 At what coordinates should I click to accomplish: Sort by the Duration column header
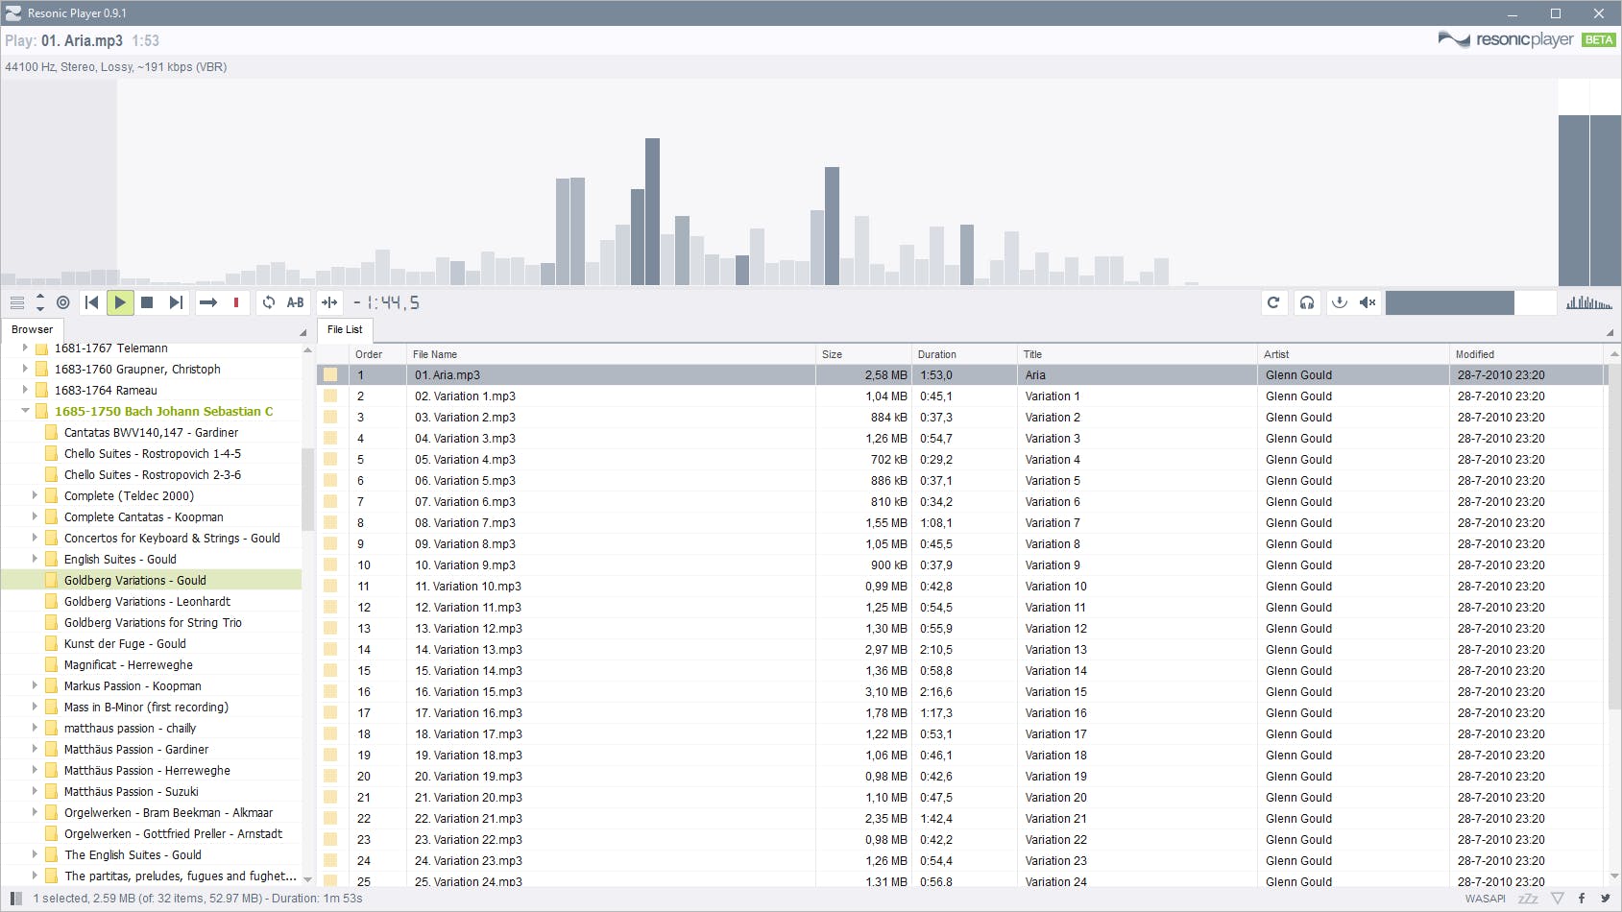(x=964, y=354)
